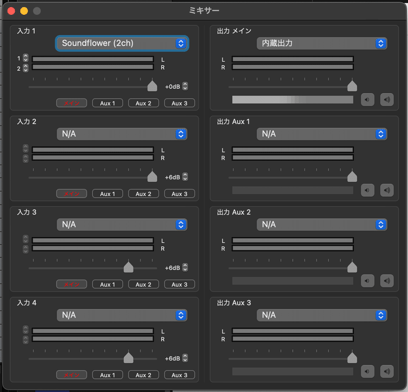Enable Aux 1 send on 入力 4
408x392 pixels.
108,375
